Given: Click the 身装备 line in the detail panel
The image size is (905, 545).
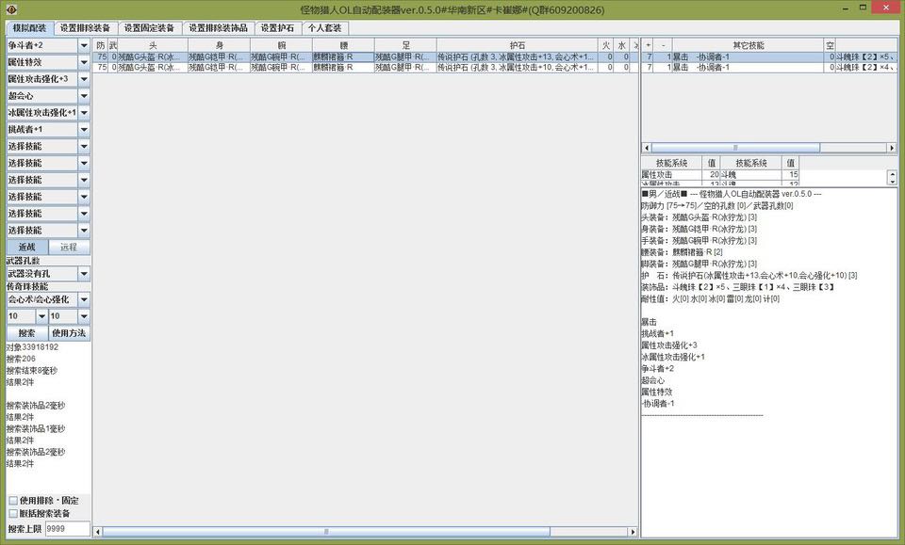Looking at the screenshot, I should pyautogui.click(x=699, y=229).
